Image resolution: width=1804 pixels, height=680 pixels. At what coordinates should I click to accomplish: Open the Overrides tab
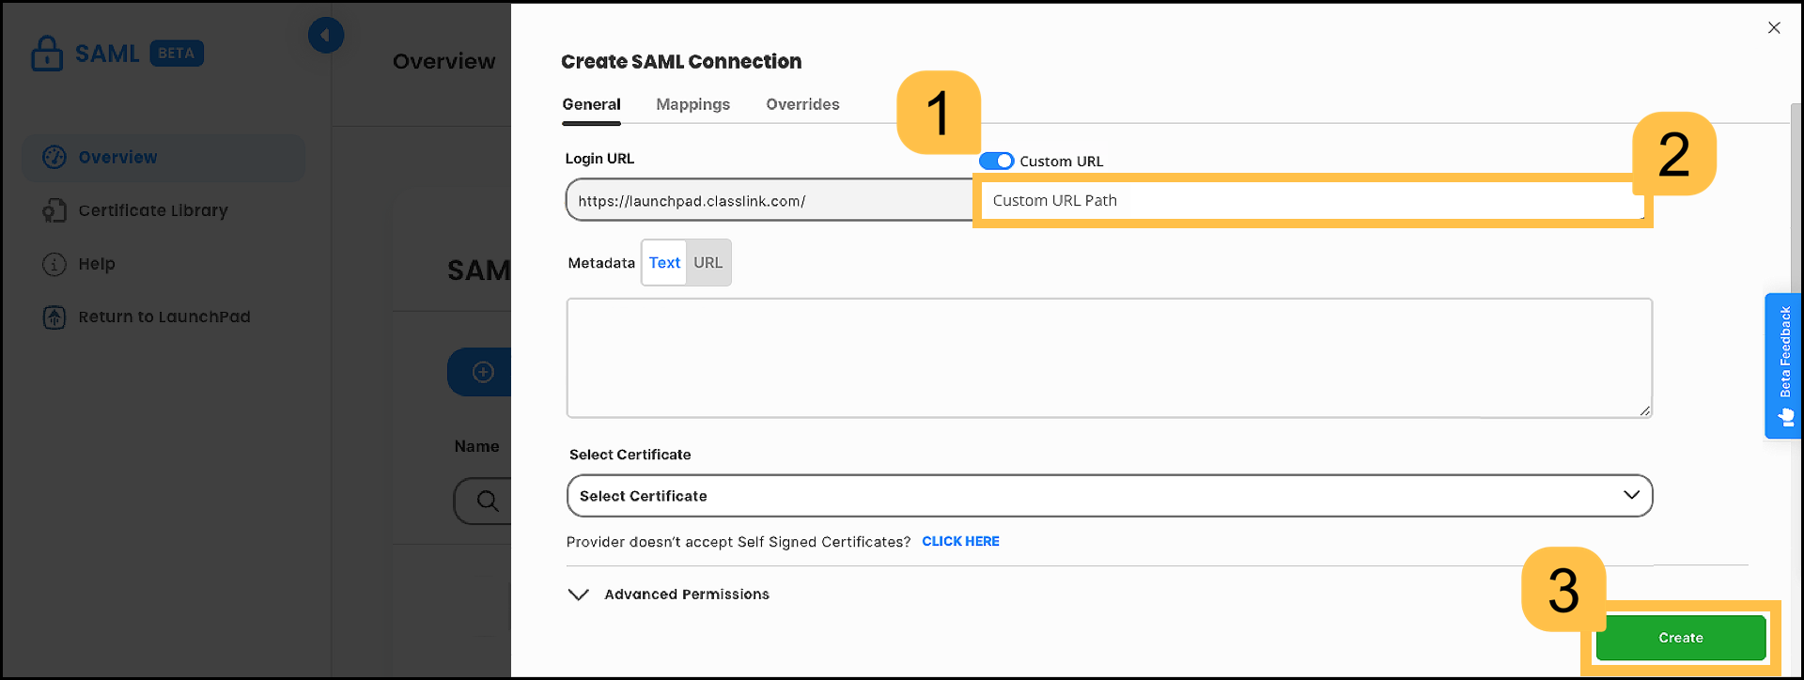[x=802, y=104]
